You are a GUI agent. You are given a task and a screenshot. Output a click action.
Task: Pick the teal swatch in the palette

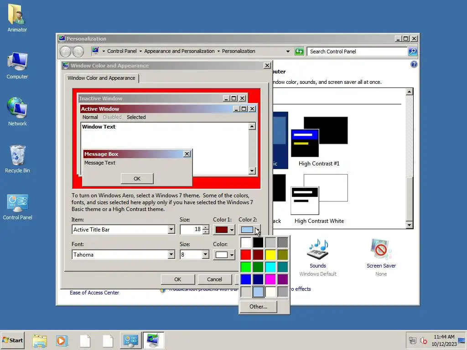click(x=283, y=267)
